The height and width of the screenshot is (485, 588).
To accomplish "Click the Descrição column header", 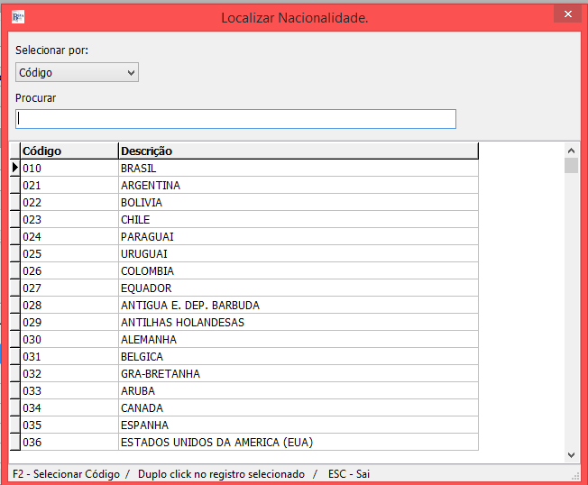I will pyautogui.click(x=298, y=151).
